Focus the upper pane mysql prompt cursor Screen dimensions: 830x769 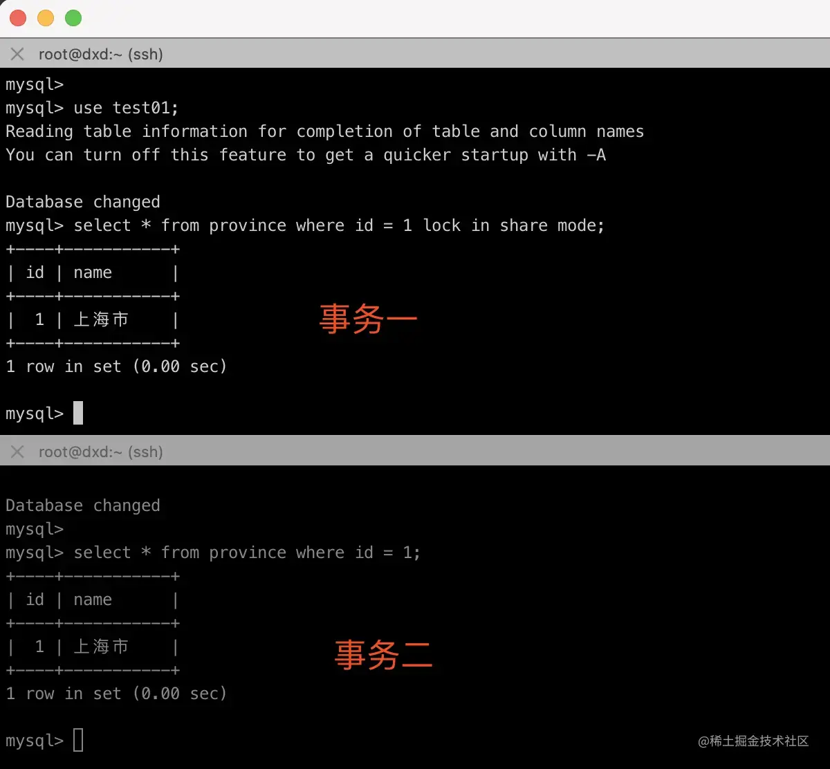[x=78, y=413]
